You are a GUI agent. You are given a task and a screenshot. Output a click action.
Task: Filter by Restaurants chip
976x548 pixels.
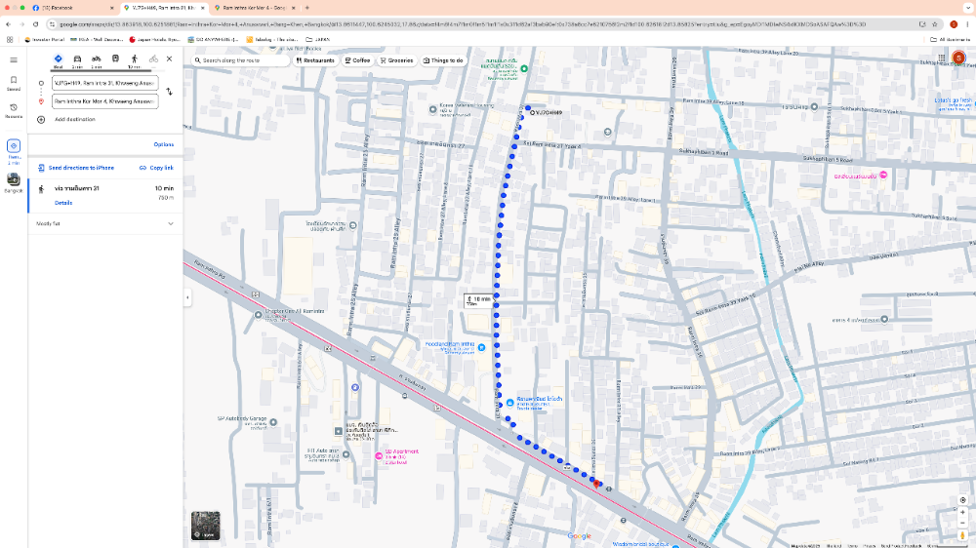[x=315, y=61]
